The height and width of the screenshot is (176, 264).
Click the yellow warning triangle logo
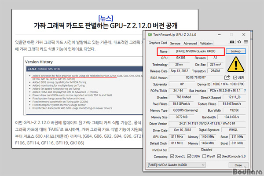pyautogui.click(x=236, y=64)
